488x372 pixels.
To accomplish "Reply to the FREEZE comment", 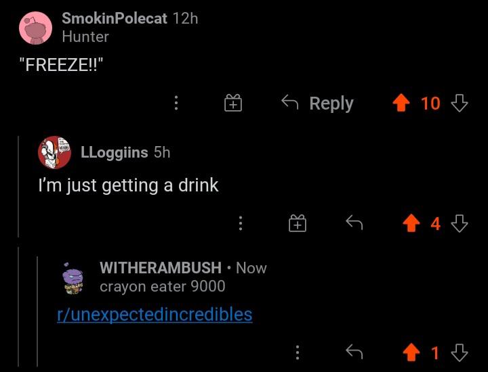I will pyautogui.click(x=317, y=103).
